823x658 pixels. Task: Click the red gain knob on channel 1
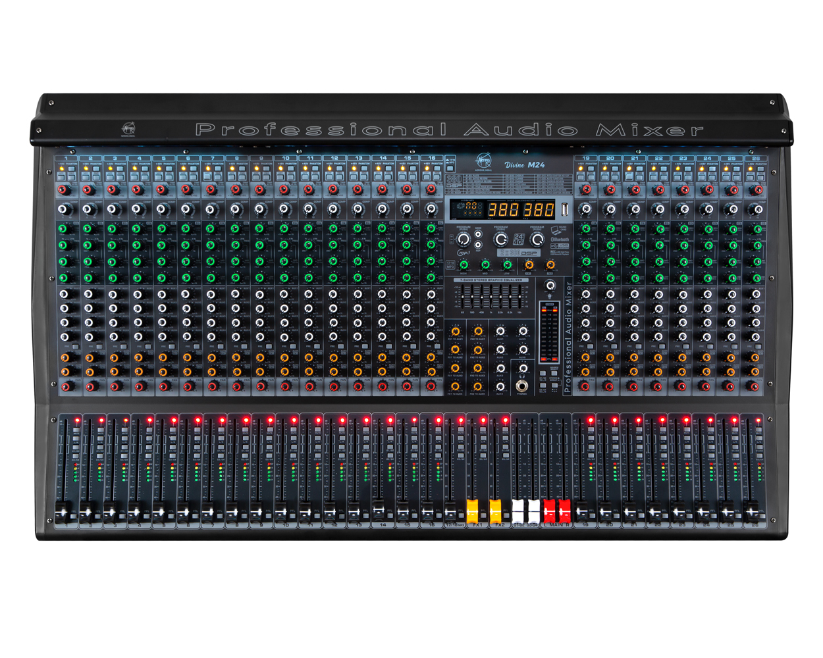(64, 190)
